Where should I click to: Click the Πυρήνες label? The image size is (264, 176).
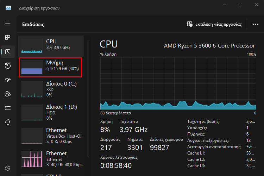click(x=196, y=134)
